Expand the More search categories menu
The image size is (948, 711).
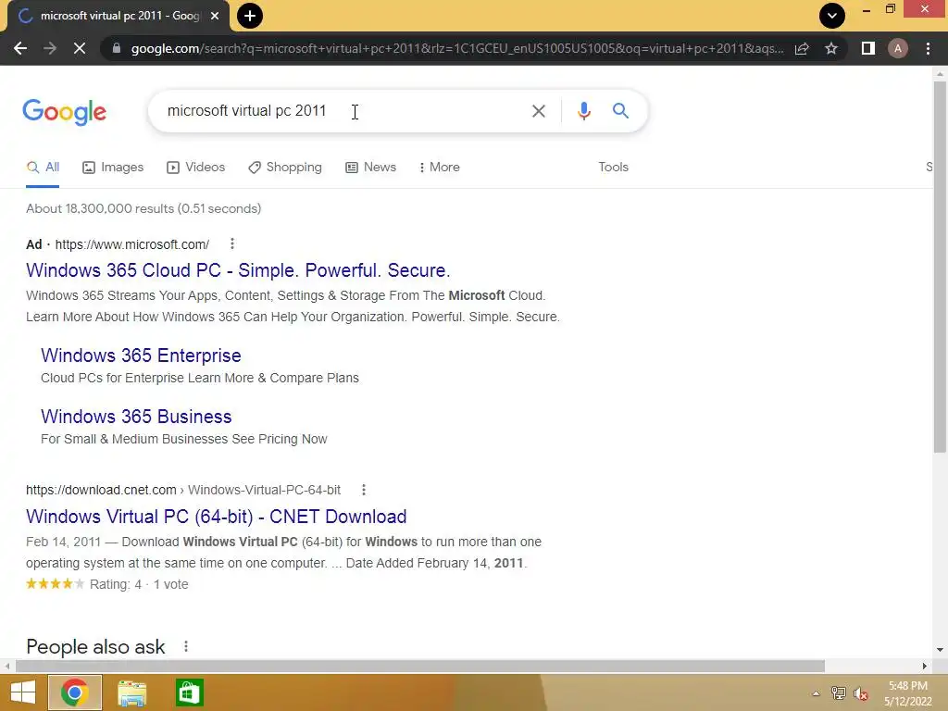point(440,168)
